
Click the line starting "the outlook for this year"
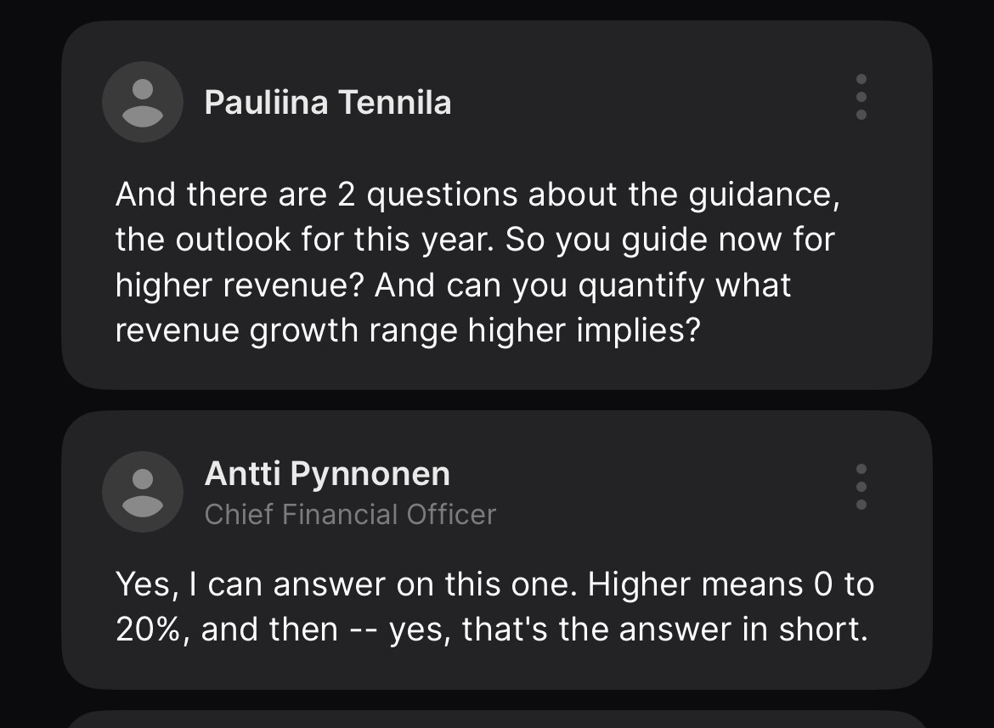tap(475, 240)
